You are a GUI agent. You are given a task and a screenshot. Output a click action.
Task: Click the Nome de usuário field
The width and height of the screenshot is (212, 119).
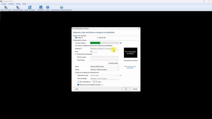105,57
